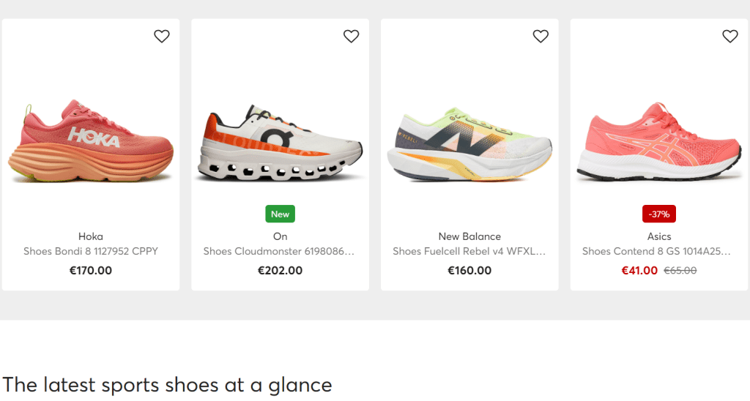Select the pink Asics shoe picture

(659, 142)
